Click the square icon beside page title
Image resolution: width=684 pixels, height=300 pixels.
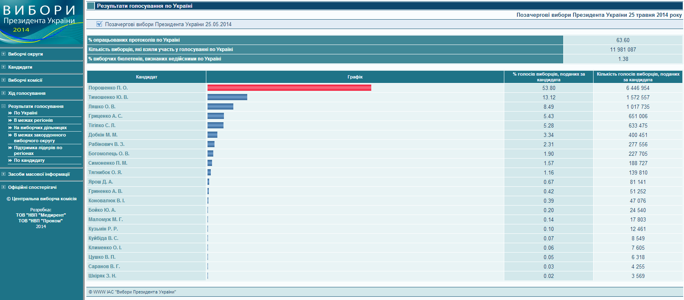pyautogui.click(x=91, y=6)
